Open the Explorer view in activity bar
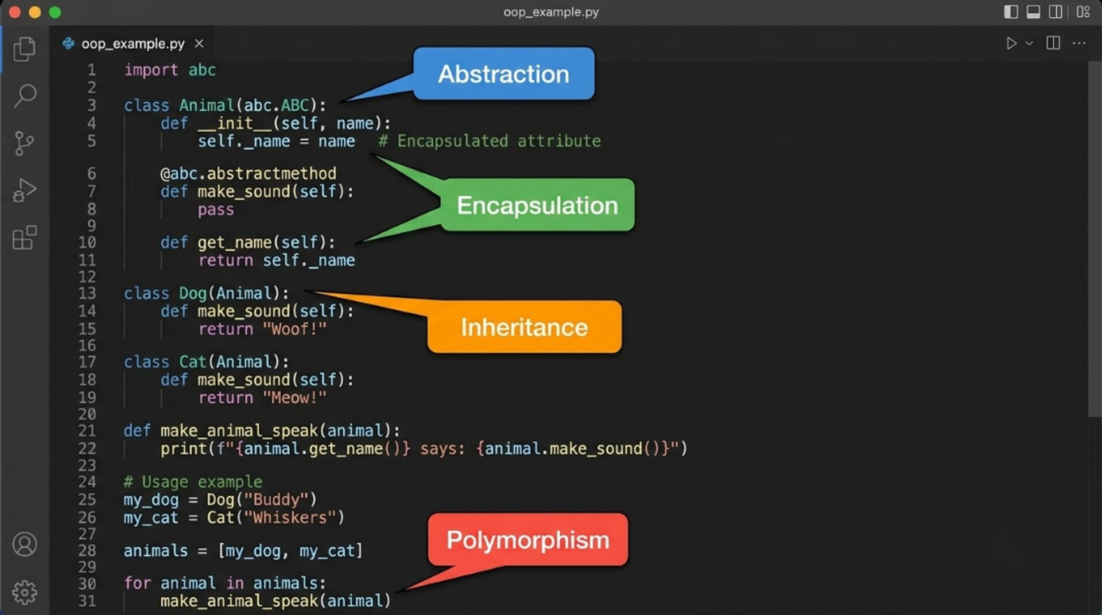Viewport: 1102px width, 615px height. 24,49
